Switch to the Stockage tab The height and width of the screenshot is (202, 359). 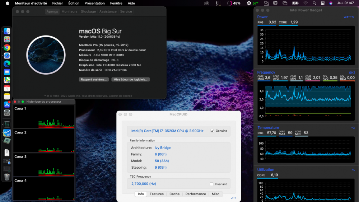88,11
